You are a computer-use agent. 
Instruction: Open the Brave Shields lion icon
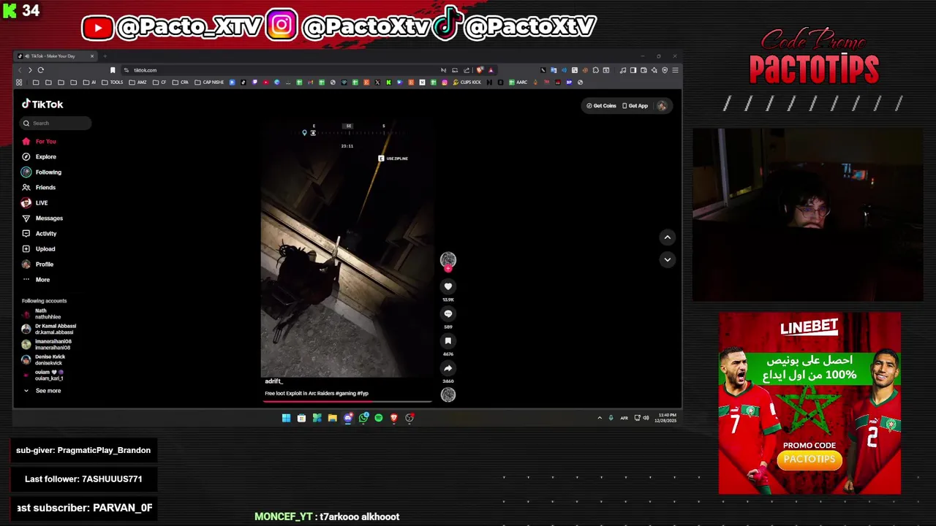[480, 70]
